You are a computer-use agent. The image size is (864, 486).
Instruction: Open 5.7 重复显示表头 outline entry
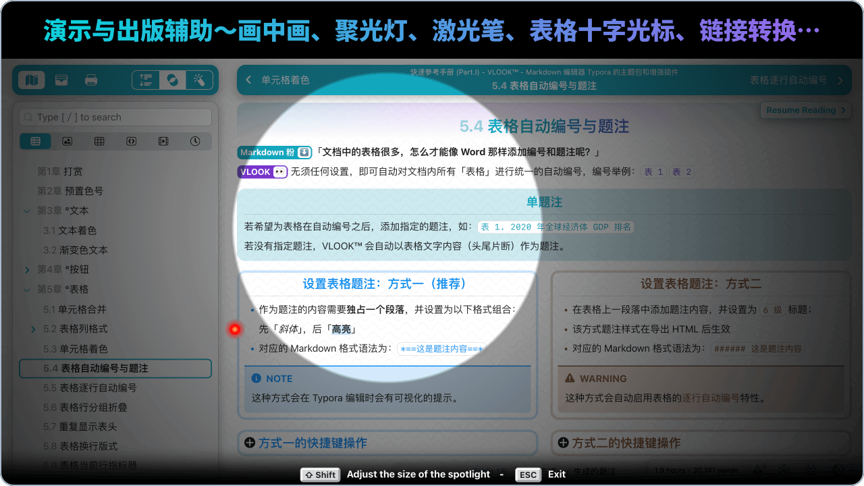point(80,427)
